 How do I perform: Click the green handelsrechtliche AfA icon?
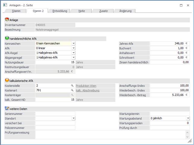(x=7, y=38)
